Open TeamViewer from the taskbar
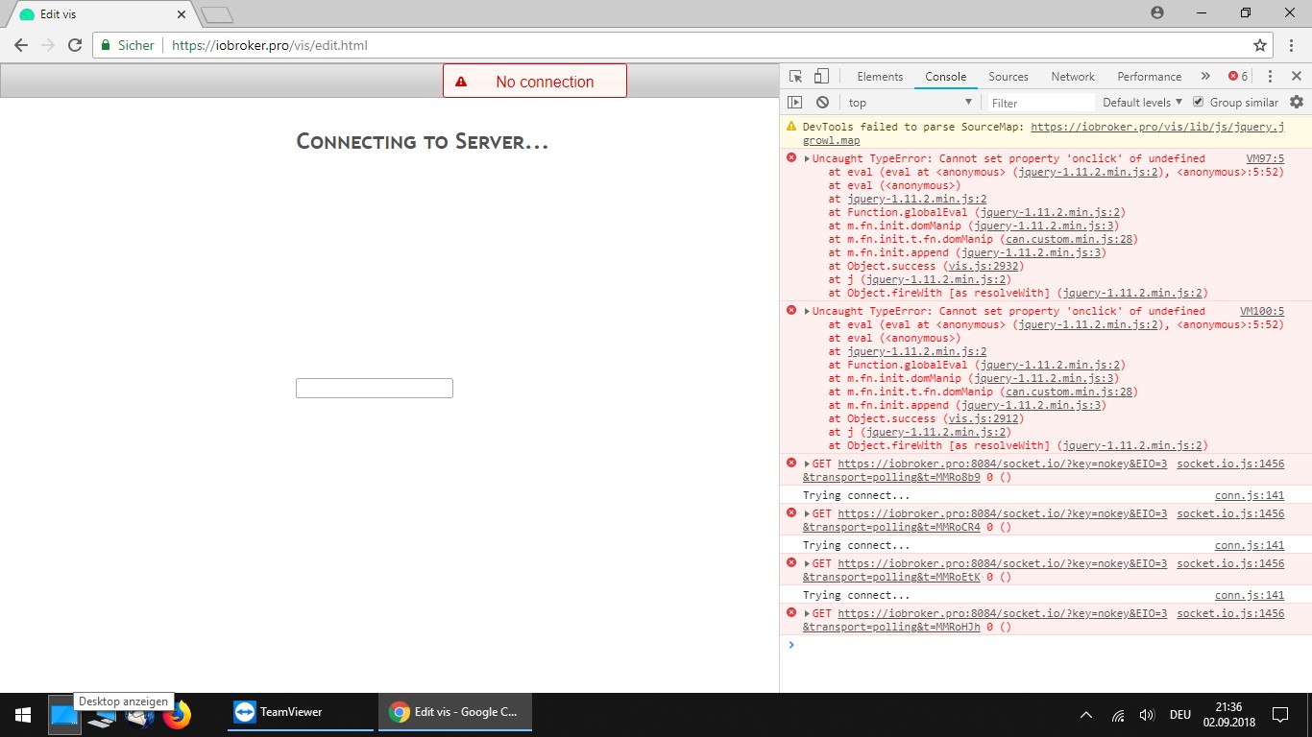The width and height of the screenshot is (1312, 737). (x=300, y=712)
